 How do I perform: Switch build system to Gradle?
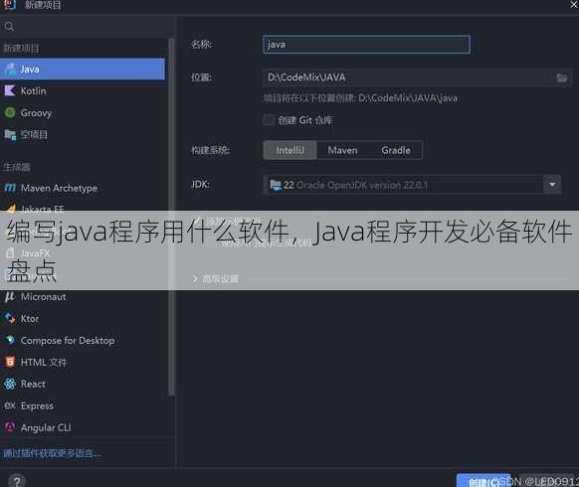point(396,150)
